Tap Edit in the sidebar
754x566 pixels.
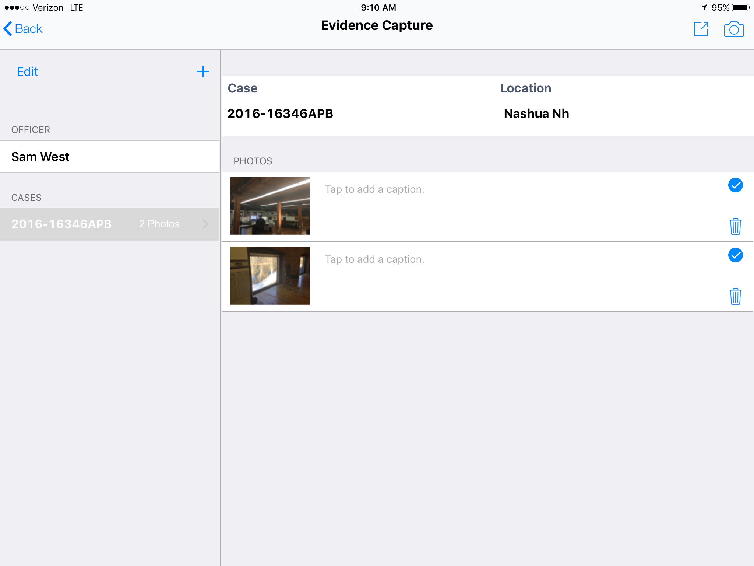pos(27,71)
